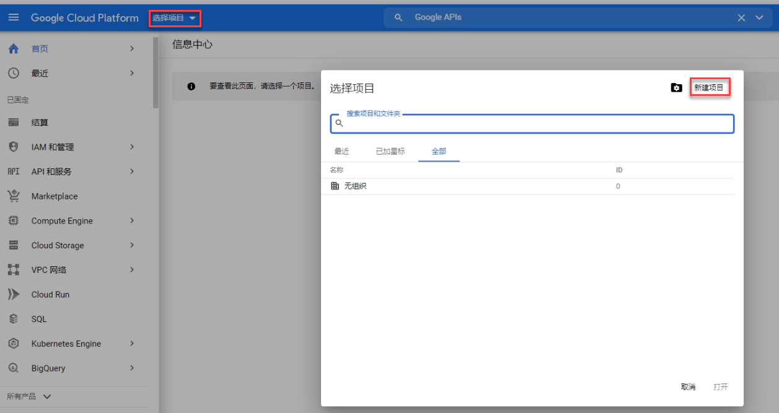Screen dimensions: 779x413
Task: Expand the 最近 submenu chevron
Action: coord(132,73)
